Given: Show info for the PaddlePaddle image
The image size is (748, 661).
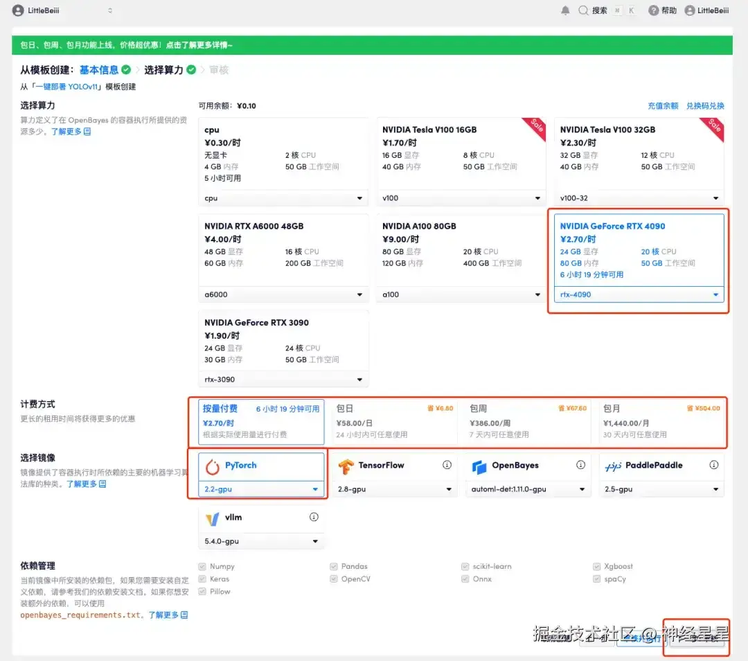Looking at the screenshot, I should pyautogui.click(x=713, y=465).
